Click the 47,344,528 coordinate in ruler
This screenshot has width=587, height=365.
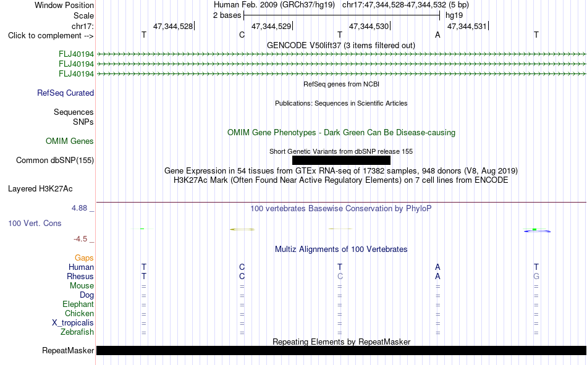(173, 26)
